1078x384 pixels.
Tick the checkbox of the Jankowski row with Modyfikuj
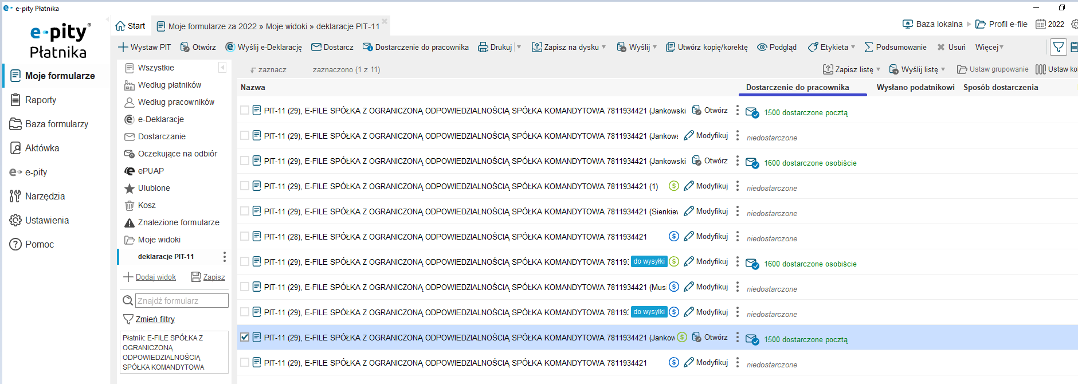(x=245, y=135)
